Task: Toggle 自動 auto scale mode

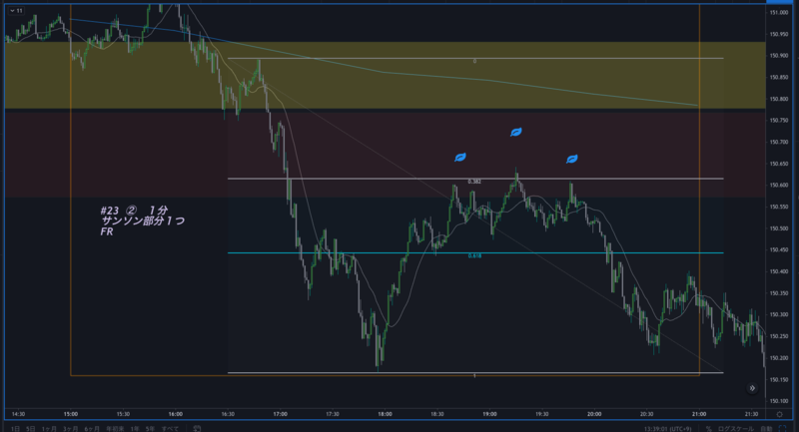Action: (x=766, y=429)
